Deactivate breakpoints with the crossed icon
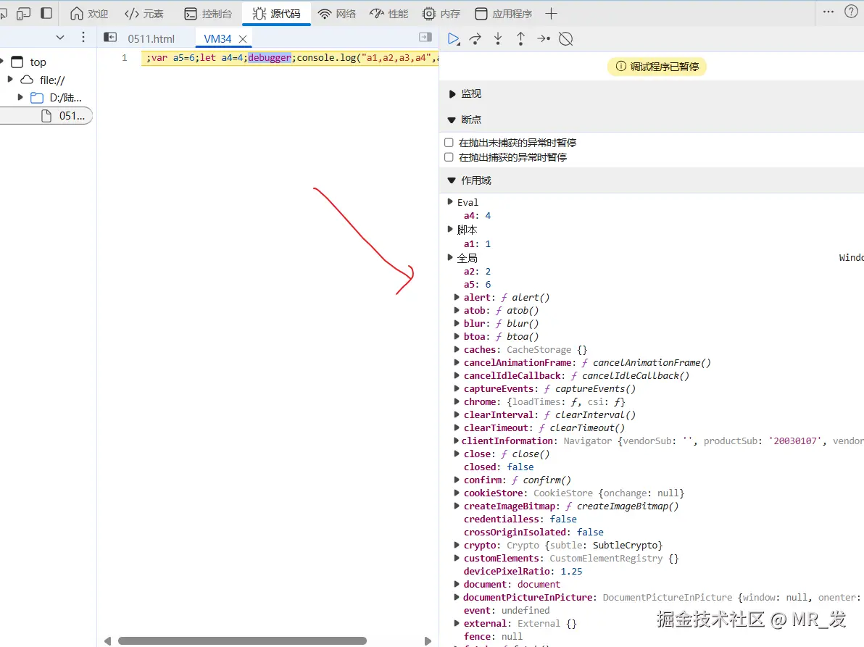 tap(566, 39)
